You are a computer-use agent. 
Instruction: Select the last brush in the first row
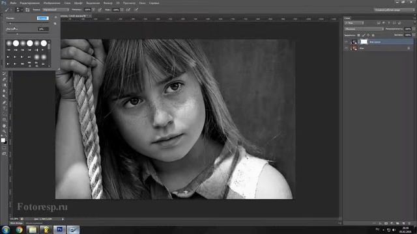pyautogui.click(x=44, y=43)
